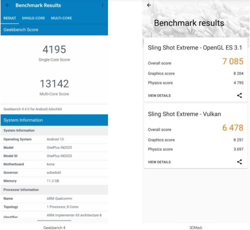Share the OpenGL ES 3.1 result
Image resolution: width=250 pixels, height=230 pixels.
(x=240, y=95)
